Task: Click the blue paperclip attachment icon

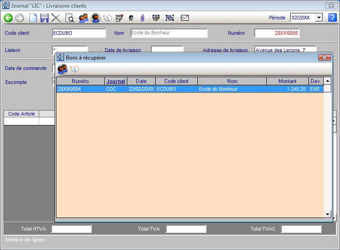Action: tap(143, 18)
